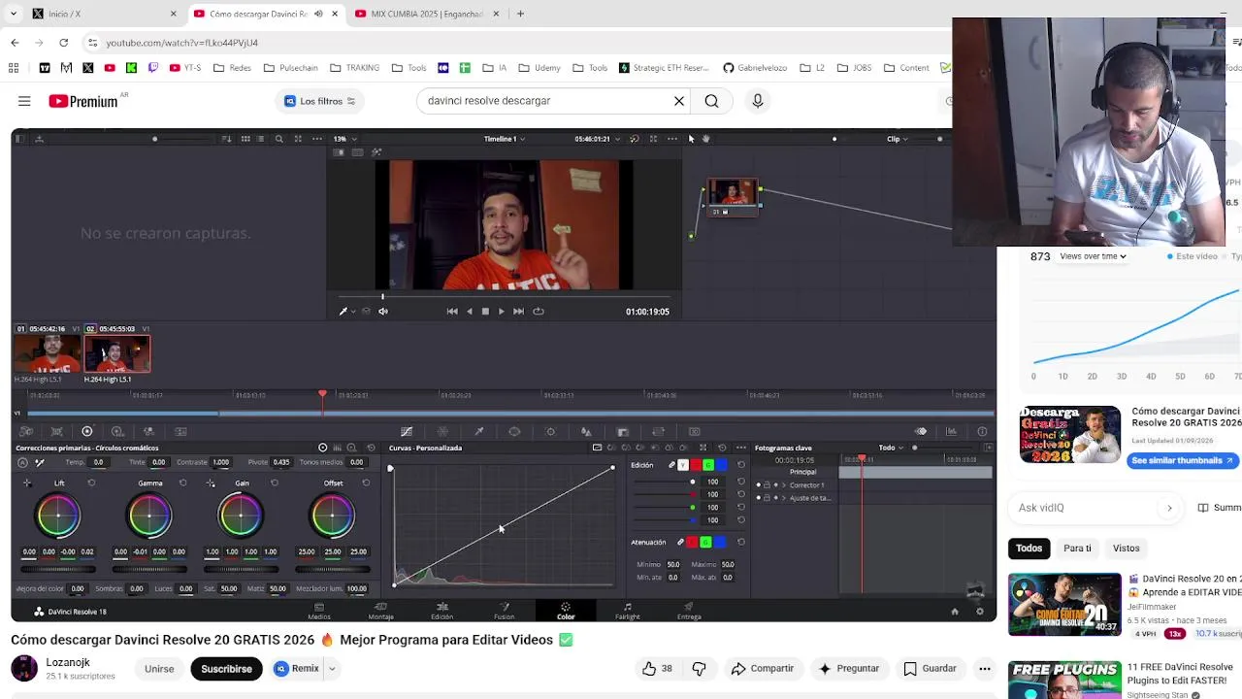Open the YouTube hamburger guide menu
1242x699 pixels.
point(24,101)
